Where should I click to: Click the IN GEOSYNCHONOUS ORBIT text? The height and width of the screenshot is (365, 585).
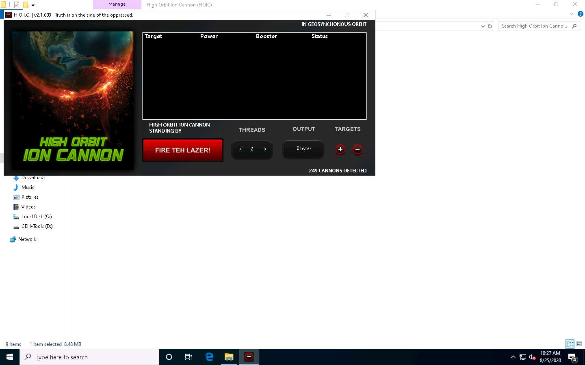pos(334,24)
